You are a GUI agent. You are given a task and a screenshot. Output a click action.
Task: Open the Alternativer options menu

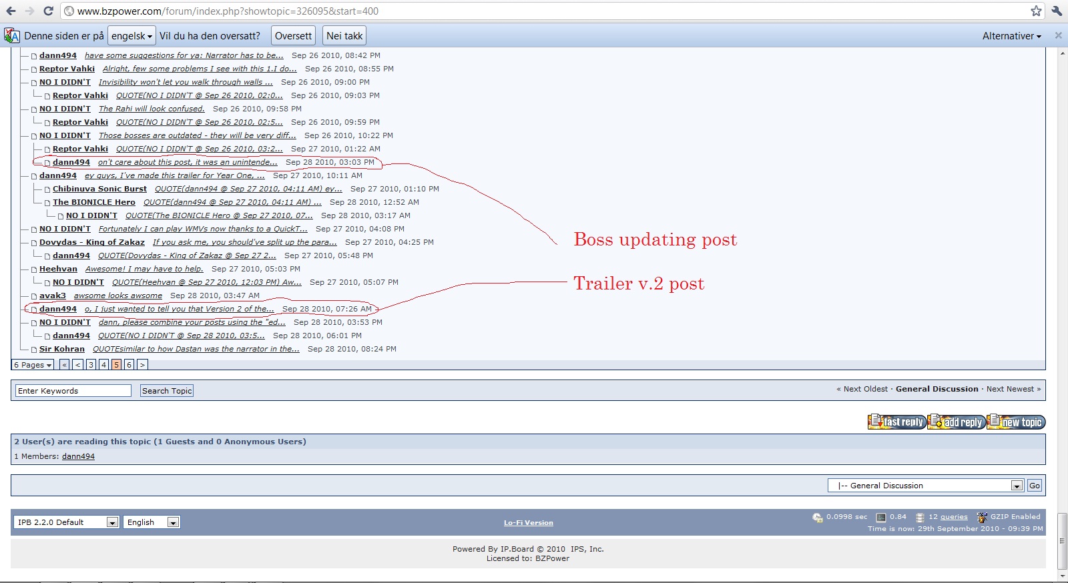coord(1011,36)
